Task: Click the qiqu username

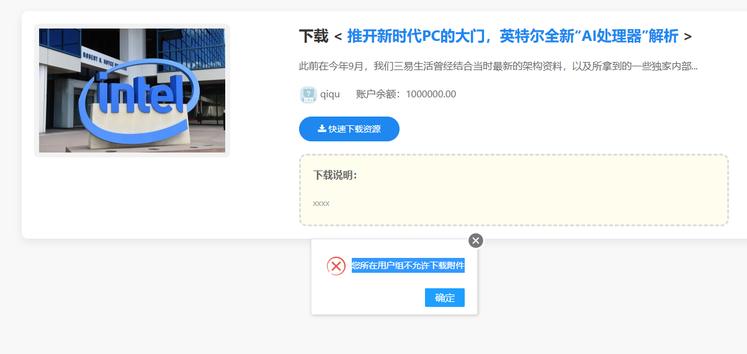Action: tap(330, 94)
